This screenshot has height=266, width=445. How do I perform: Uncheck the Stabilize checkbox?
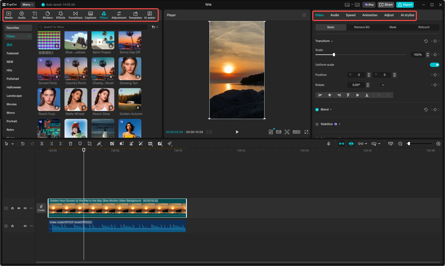[x=317, y=124]
